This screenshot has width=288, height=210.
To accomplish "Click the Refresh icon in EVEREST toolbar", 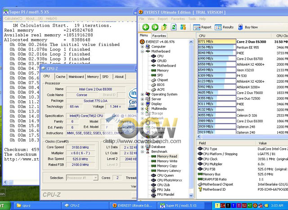I will pos(174,27).
